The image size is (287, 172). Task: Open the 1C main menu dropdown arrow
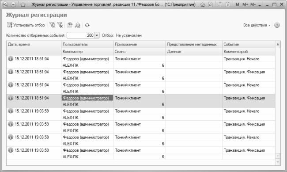[x=13, y=4]
